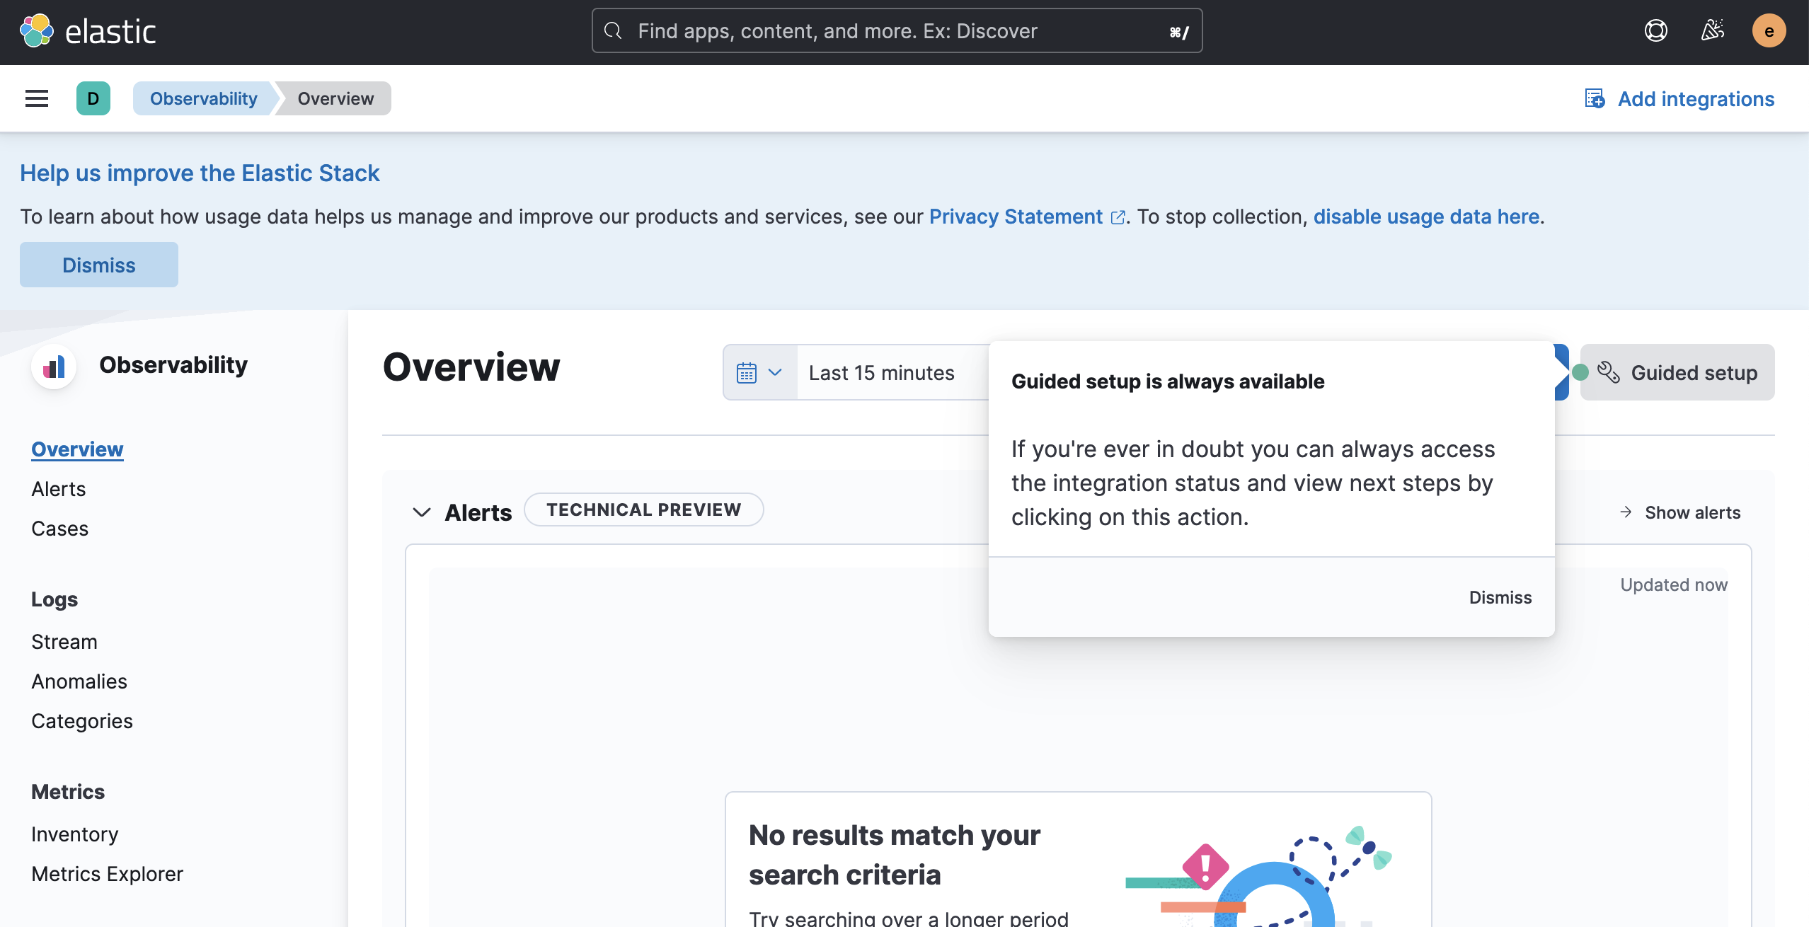Image resolution: width=1809 pixels, height=927 pixels.
Task: Focus the Find apps search field
Action: [x=896, y=31]
